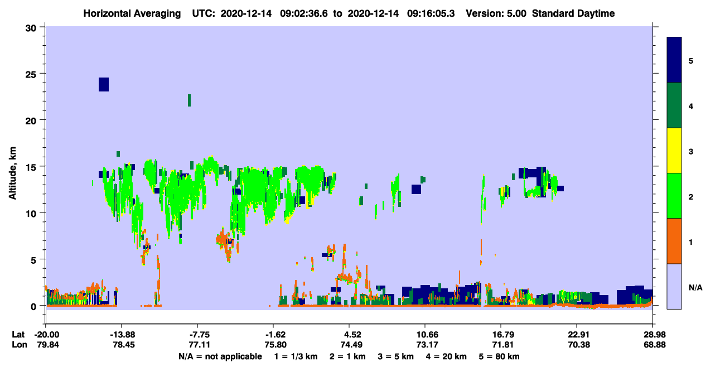Click the colorbar label '5'
Image resolution: width=725 pixels, height=372 pixels.
click(x=690, y=60)
